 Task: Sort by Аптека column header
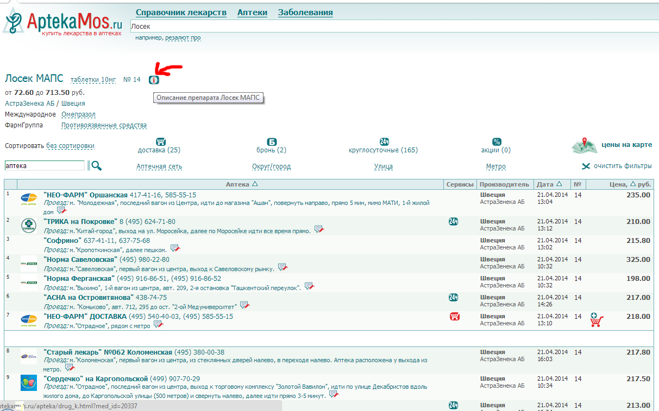click(242, 184)
